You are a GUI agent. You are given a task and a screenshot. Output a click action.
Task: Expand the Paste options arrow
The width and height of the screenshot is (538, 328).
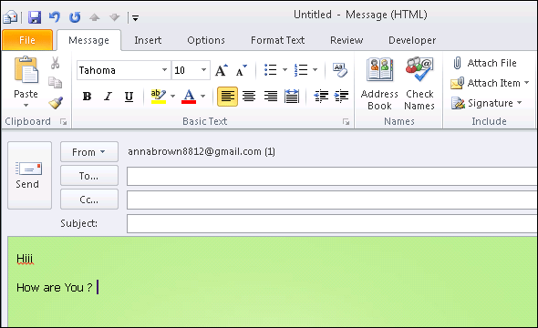click(26, 105)
